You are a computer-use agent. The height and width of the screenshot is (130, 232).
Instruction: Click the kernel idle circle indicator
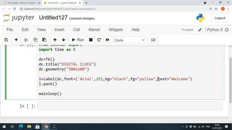[227, 30]
